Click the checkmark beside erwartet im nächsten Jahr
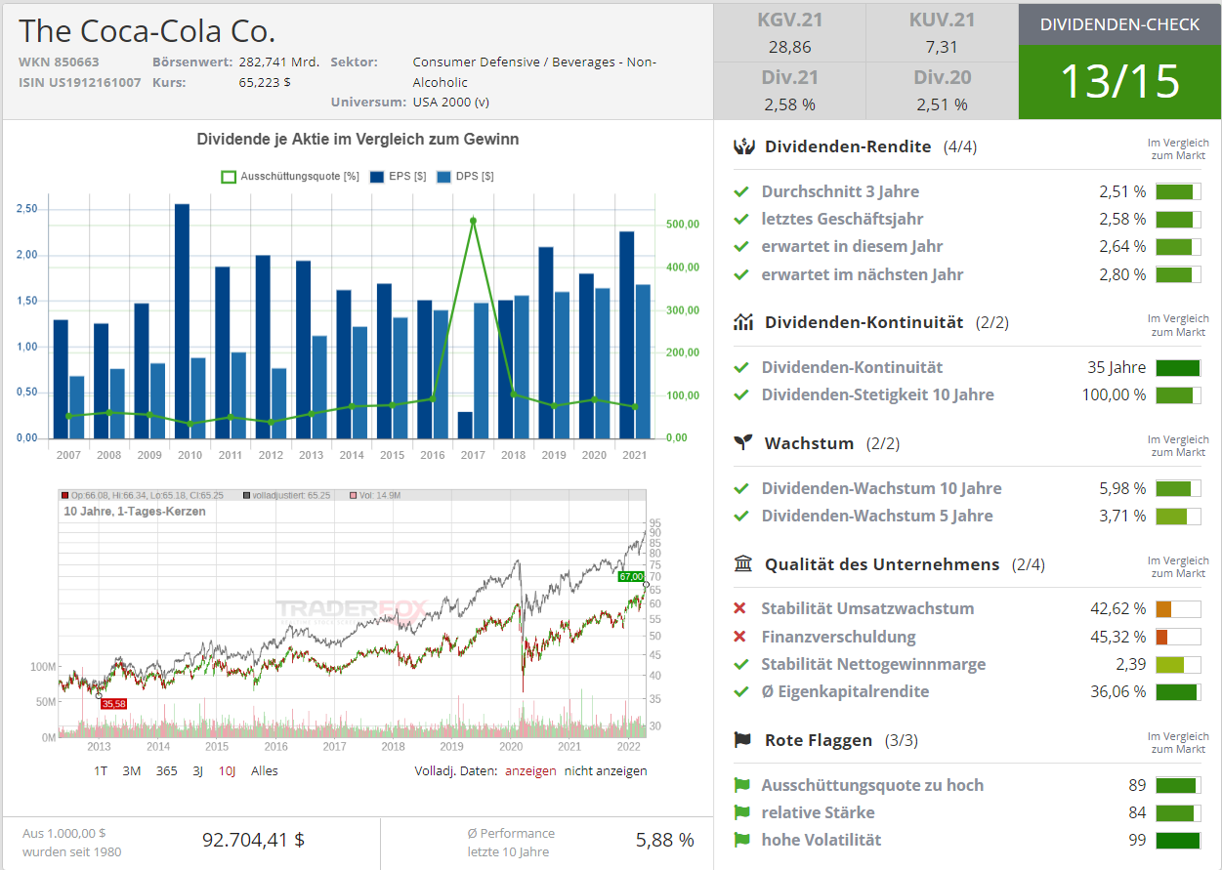Image resolution: width=1222 pixels, height=870 pixels. pos(741,274)
